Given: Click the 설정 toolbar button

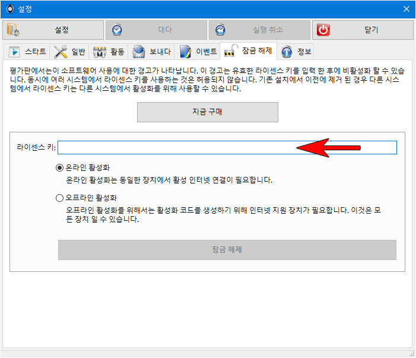Looking at the screenshot, I should pyautogui.click(x=53, y=30).
